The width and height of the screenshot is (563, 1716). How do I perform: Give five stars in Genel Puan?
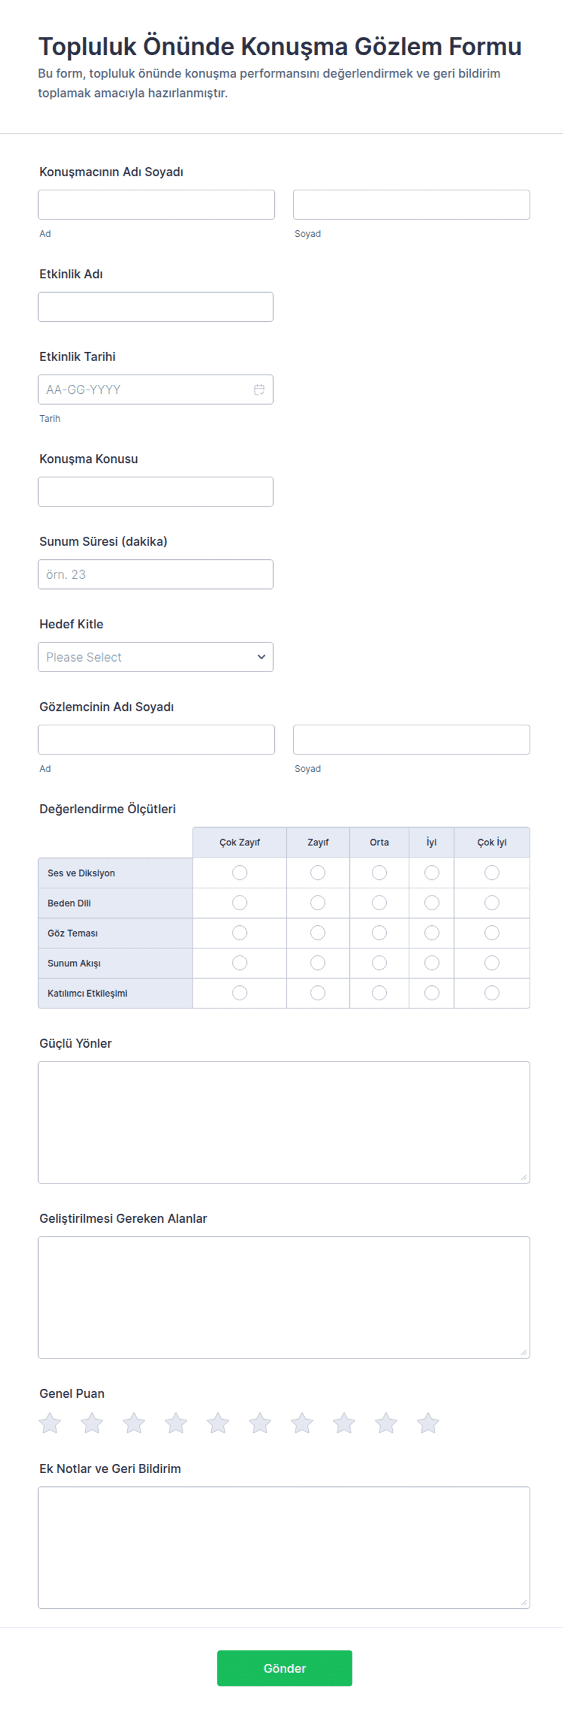(217, 1423)
